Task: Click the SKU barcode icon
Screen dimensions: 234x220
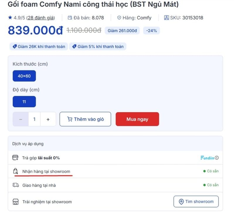Action: tap(167, 18)
